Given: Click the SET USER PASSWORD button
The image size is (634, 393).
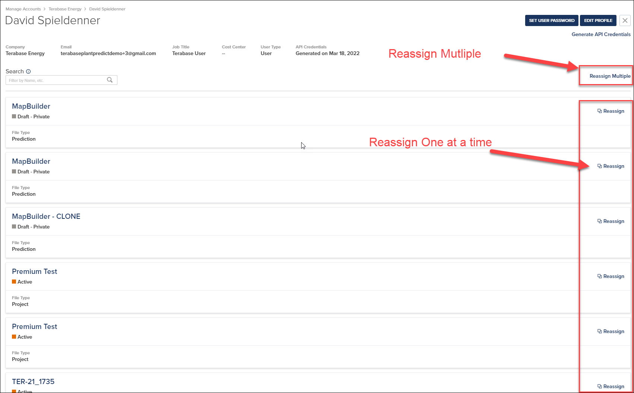Looking at the screenshot, I should [x=551, y=20].
